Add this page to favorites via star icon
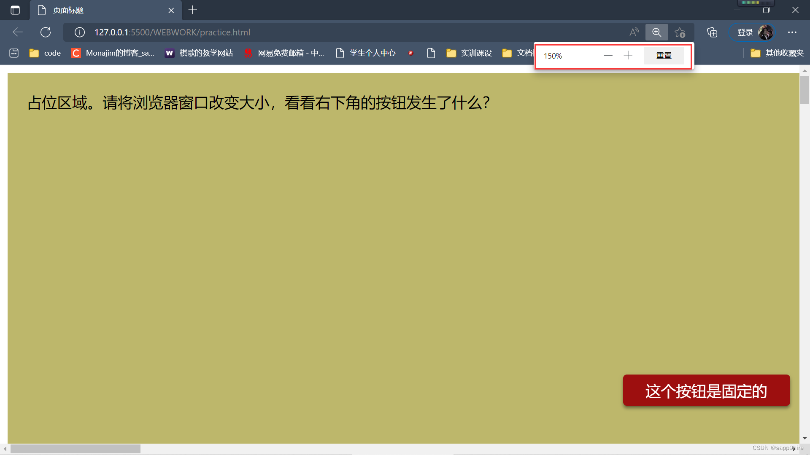The image size is (810, 455). [x=680, y=32]
